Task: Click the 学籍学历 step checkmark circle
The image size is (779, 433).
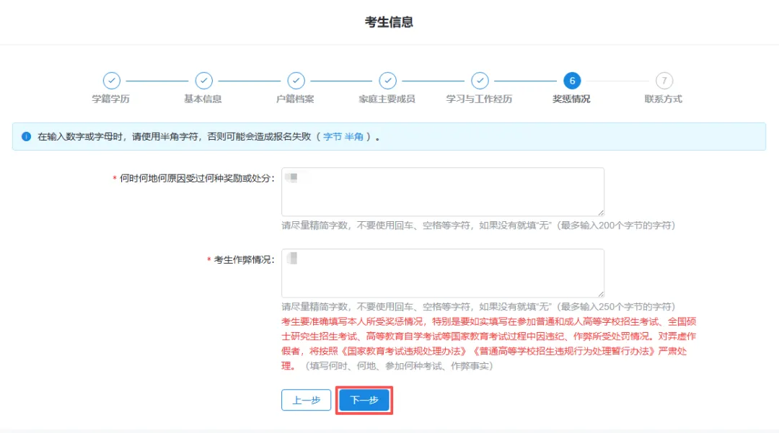Action: [111, 81]
